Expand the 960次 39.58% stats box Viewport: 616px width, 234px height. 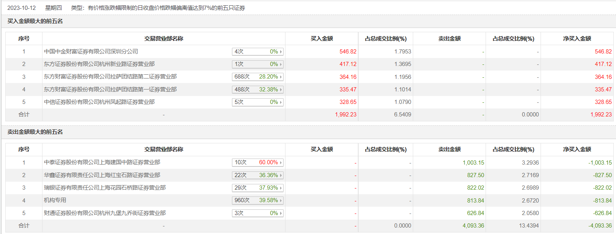[257, 200]
